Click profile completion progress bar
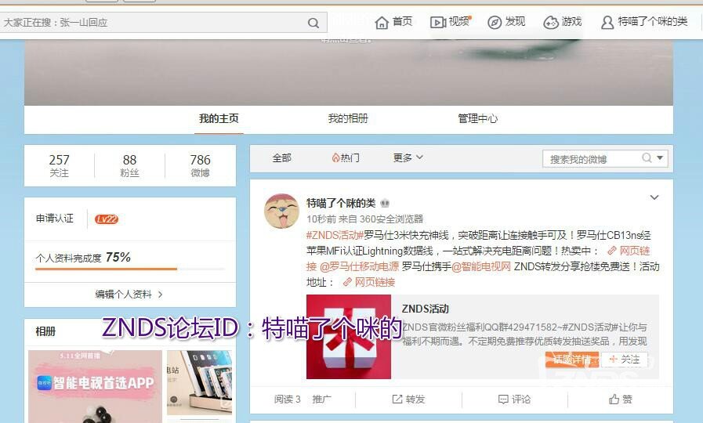 (x=129, y=269)
